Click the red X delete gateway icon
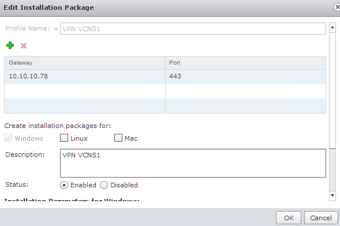The height and width of the screenshot is (226, 340). pos(24,46)
